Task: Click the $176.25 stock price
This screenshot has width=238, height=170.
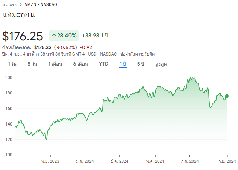Action: coord(23,36)
